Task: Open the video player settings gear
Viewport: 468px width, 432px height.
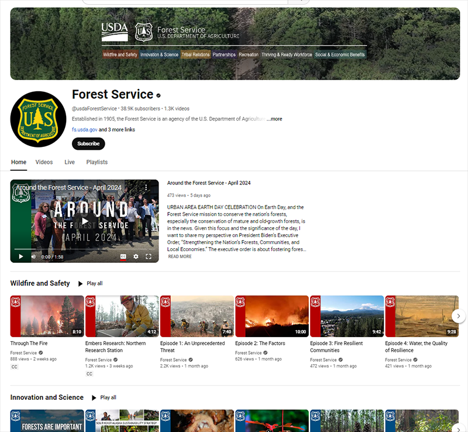Action: [136, 256]
